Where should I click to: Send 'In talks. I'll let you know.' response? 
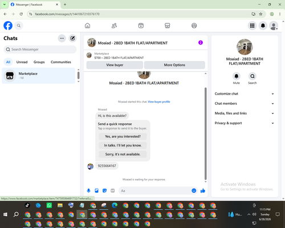(x=123, y=145)
